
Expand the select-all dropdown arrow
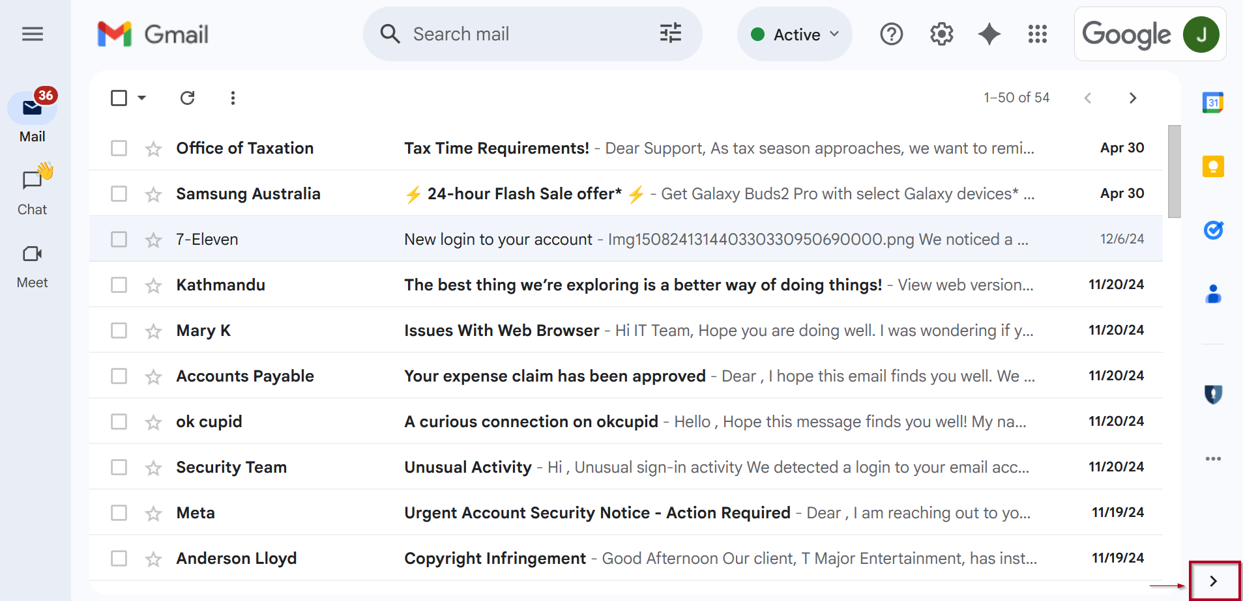(141, 98)
